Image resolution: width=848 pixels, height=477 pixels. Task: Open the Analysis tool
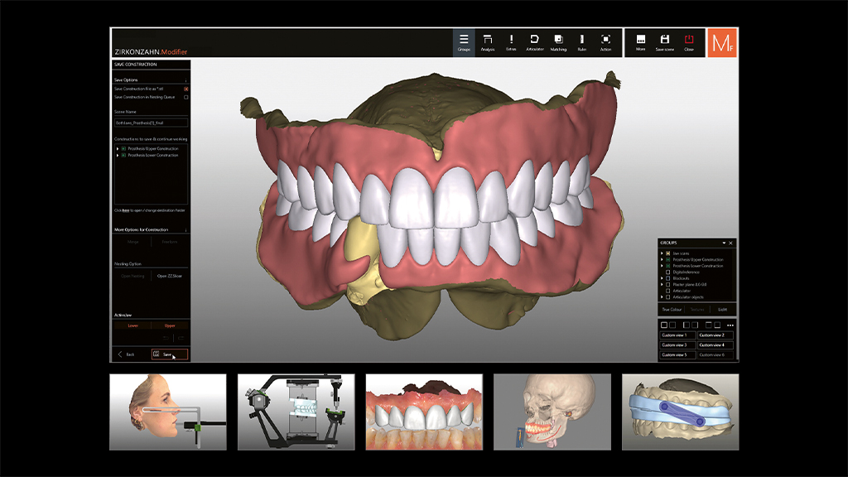coord(488,42)
